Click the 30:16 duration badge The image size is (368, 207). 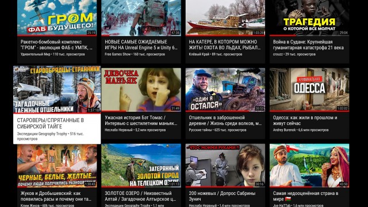(259, 184)
